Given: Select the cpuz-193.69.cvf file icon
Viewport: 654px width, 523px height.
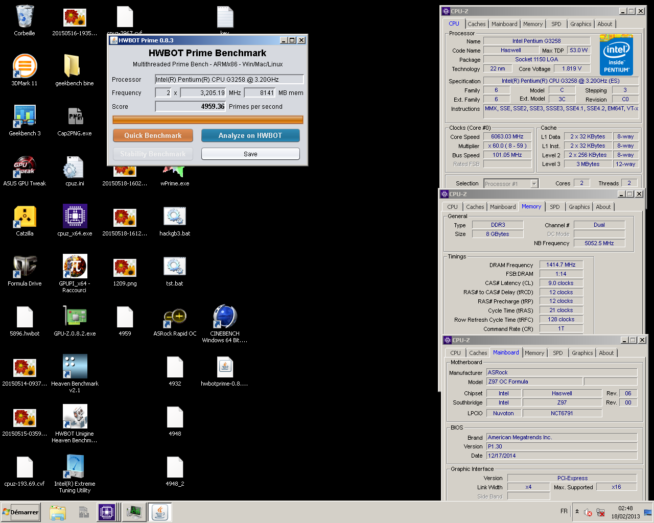Looking at the screenshot, I should (25, 471).
